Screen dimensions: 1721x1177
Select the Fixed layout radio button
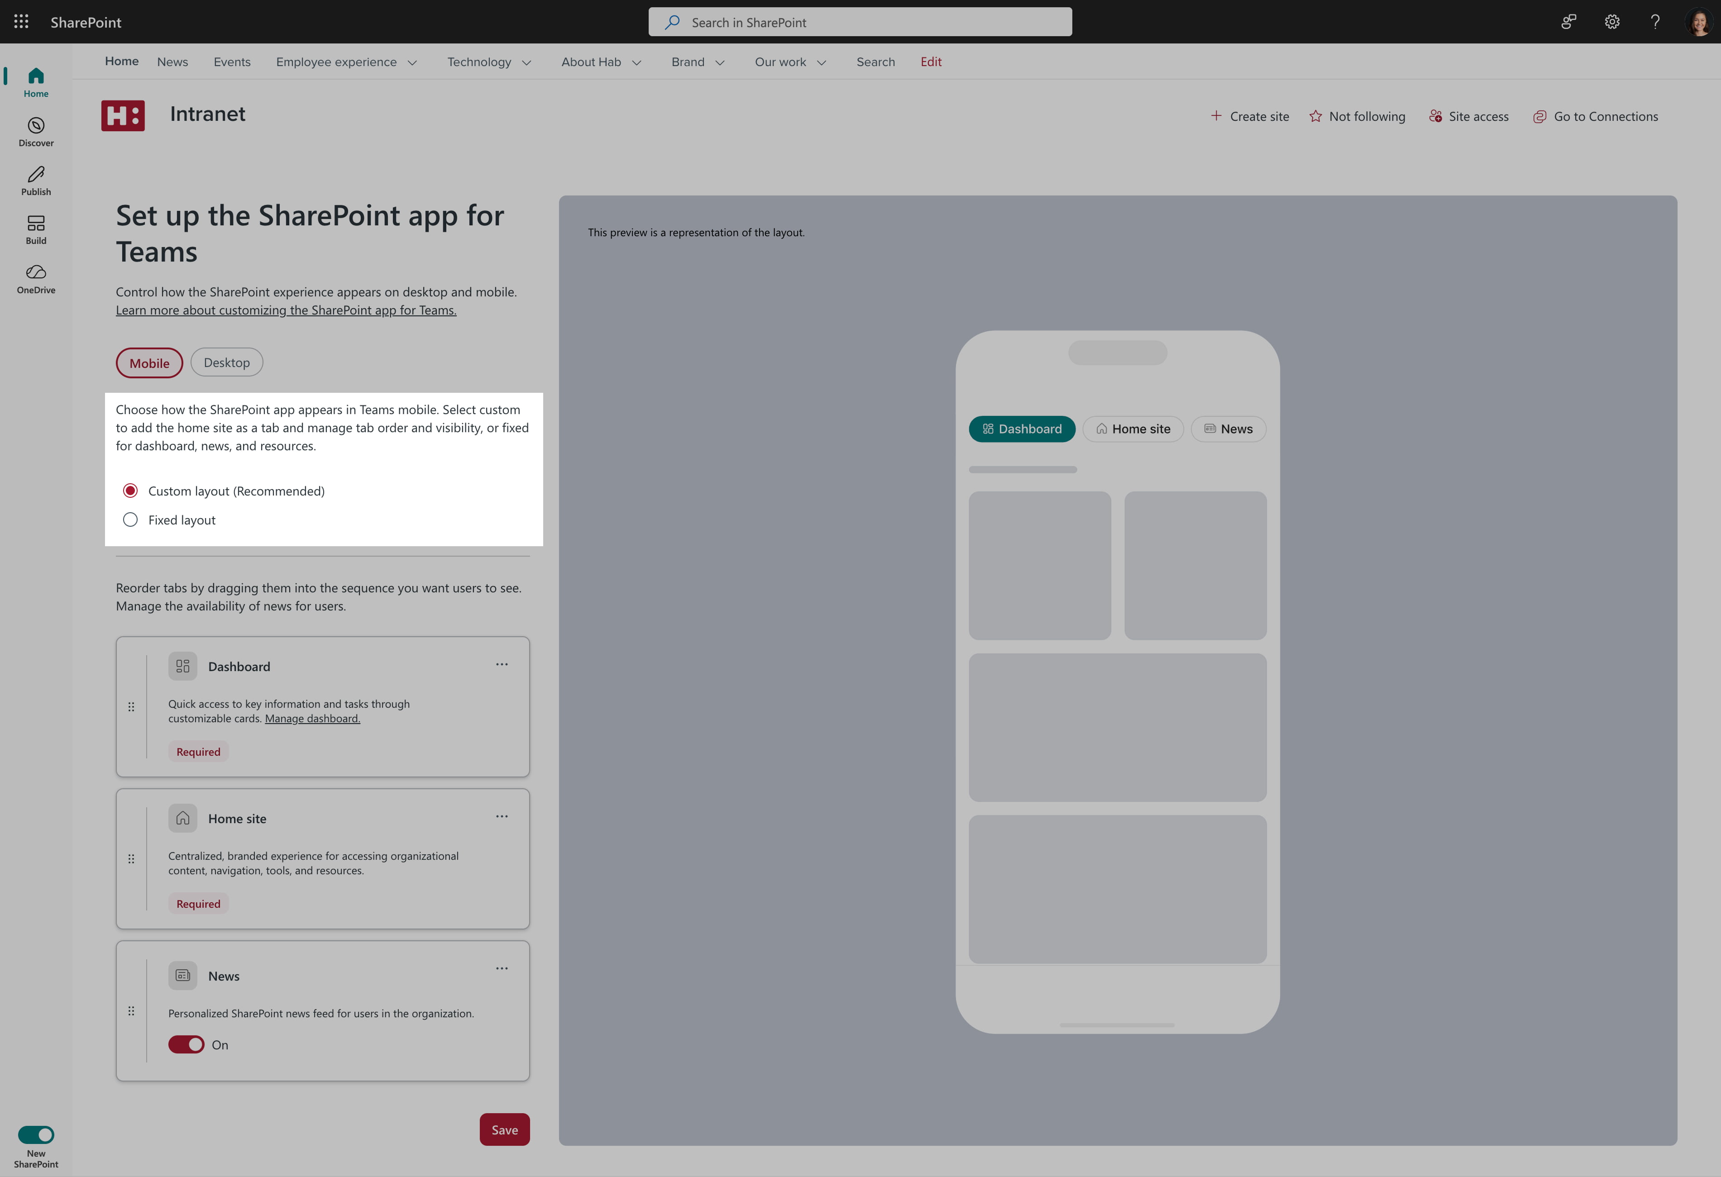pos(130,519)
